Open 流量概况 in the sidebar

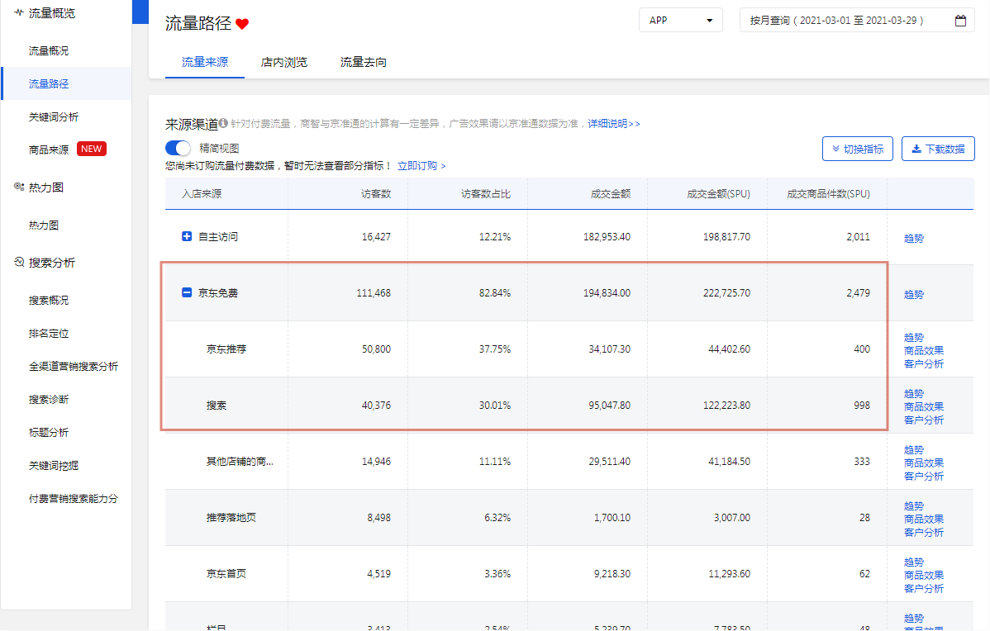click(x=49, y=50)
